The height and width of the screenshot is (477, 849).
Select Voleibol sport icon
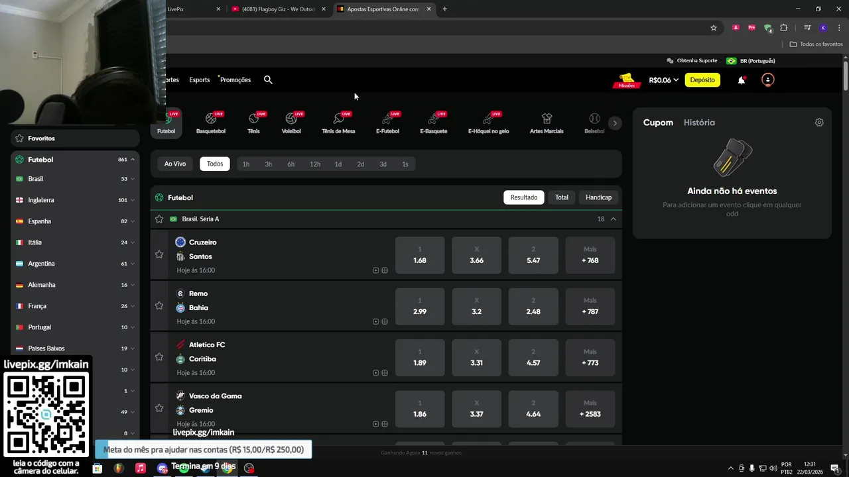(x=291, y=123)
